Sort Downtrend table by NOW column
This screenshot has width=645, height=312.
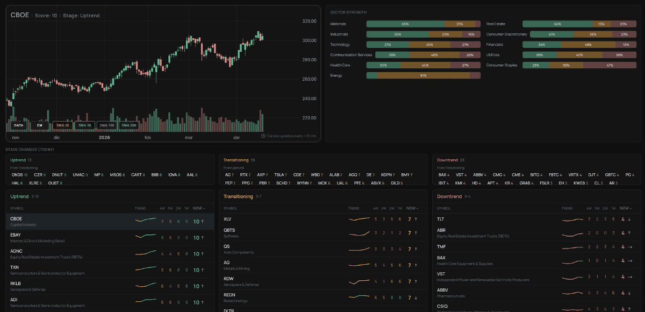[x=626, y=208]
